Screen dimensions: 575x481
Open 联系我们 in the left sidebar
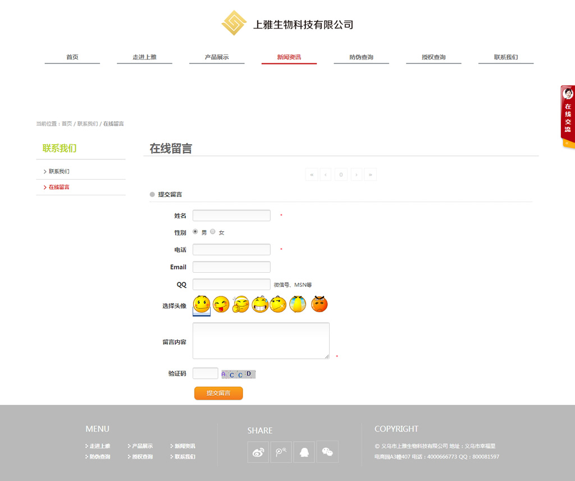59,171
